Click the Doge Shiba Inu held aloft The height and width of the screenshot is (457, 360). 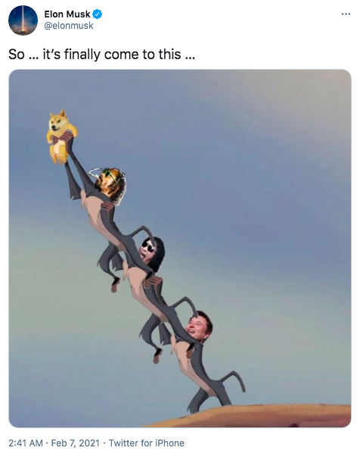(x=61, y=136)
